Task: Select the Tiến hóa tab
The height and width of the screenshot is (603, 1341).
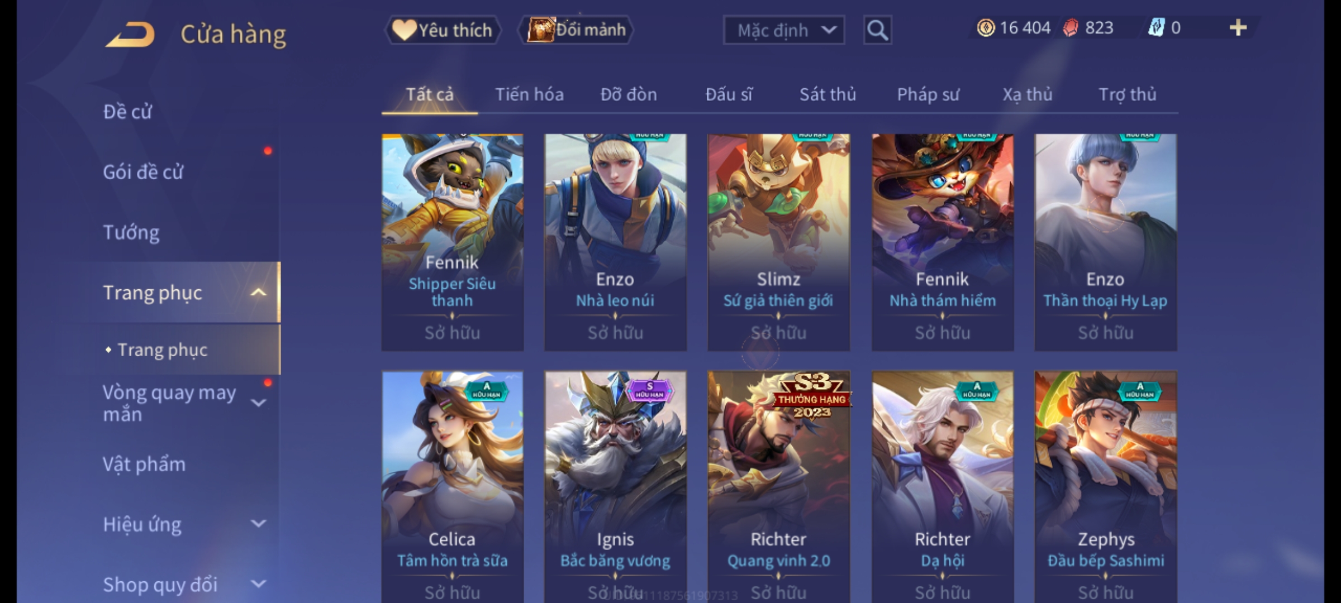Action: pos(529,94)
